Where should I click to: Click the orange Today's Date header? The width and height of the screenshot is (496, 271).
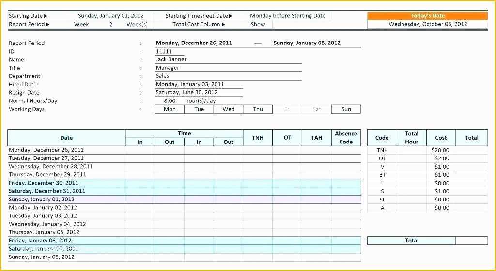427,16
